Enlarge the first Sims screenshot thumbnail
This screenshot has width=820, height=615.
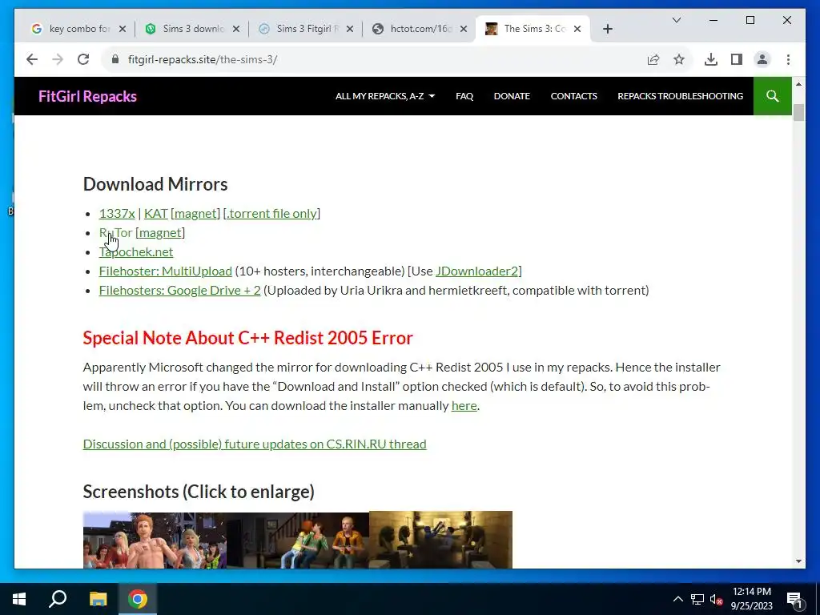(155, 540)
